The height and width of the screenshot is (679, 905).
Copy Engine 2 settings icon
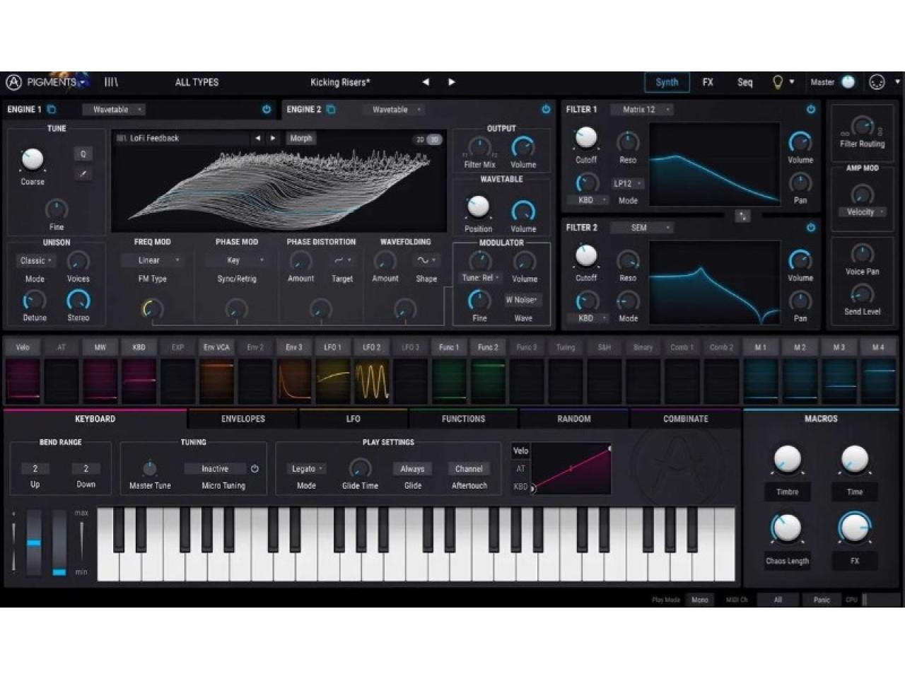pyautogui.click(x=331, y=110)
